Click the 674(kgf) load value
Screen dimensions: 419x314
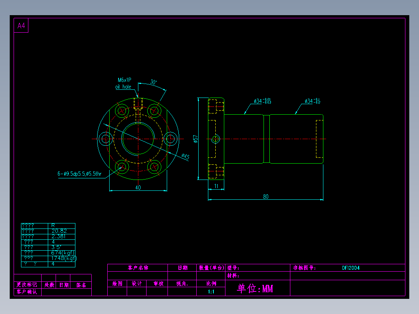click(63, 253)
